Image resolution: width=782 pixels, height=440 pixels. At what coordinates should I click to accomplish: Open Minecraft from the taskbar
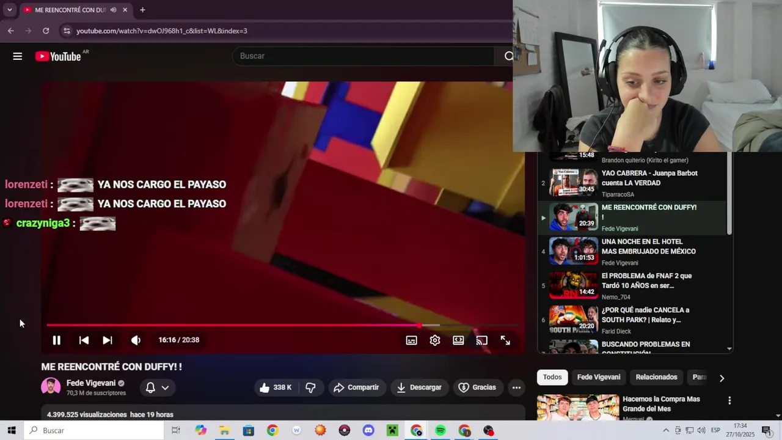click(x=392, y=430)
